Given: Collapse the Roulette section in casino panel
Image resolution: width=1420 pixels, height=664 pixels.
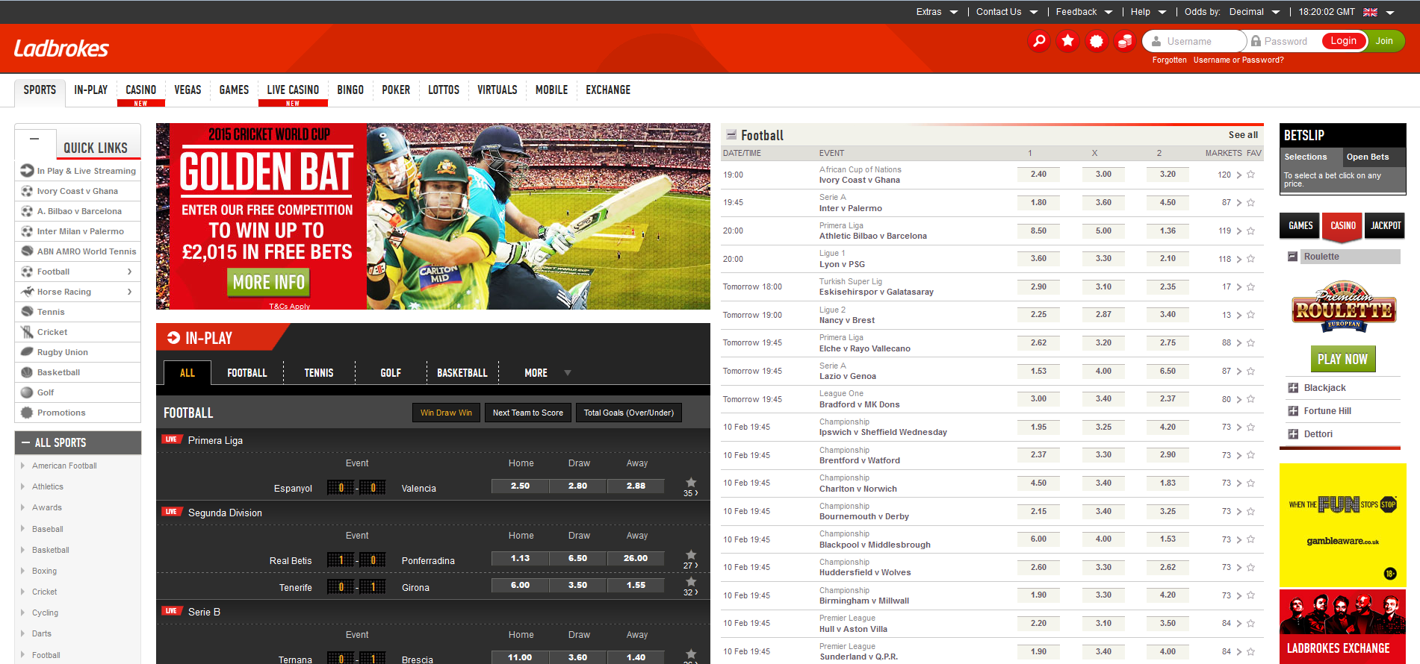Looking at the screenshot, I should point(1292,257).
